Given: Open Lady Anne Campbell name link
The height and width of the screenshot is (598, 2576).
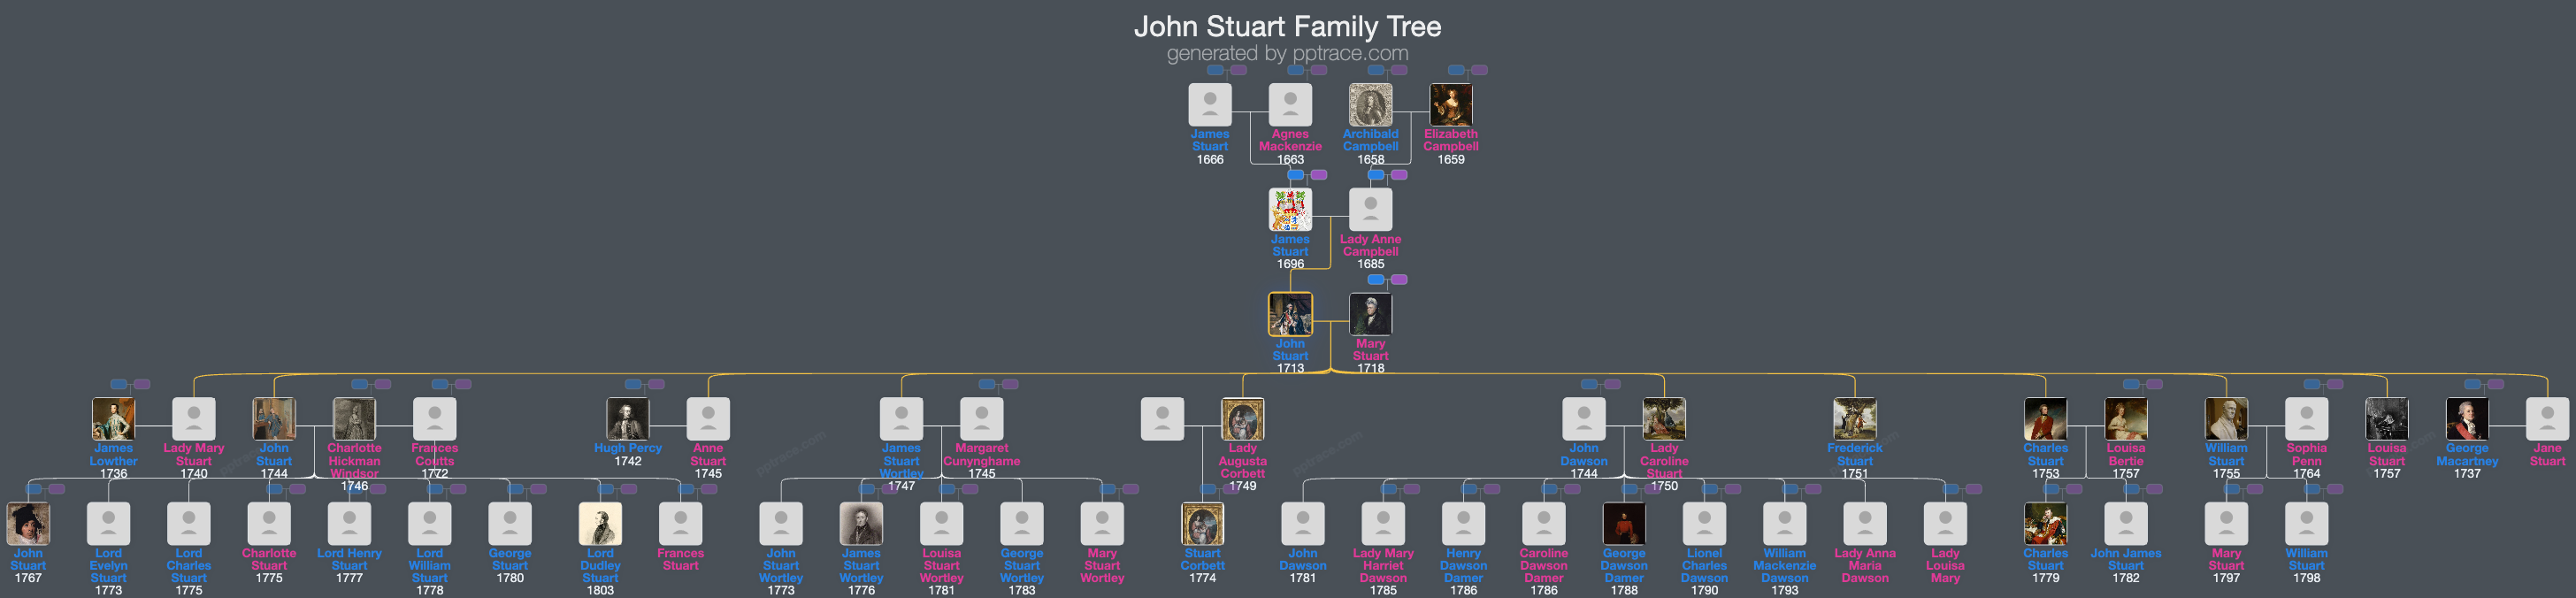Looking at the screenshot, I should (1370, 245).
